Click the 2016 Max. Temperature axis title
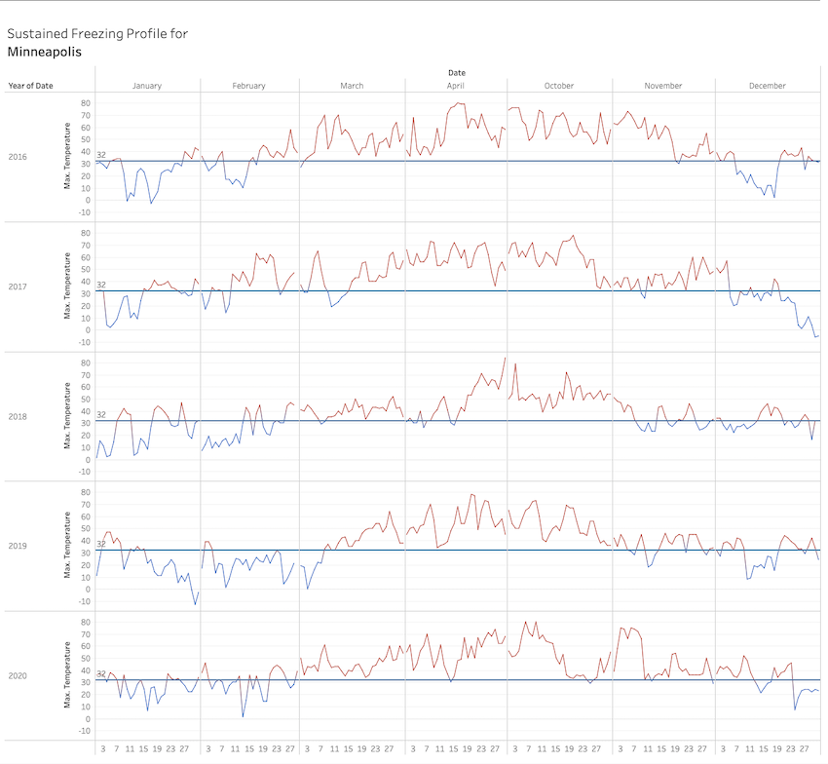This screenshot has width=828, height=764. tap(68, 157)
